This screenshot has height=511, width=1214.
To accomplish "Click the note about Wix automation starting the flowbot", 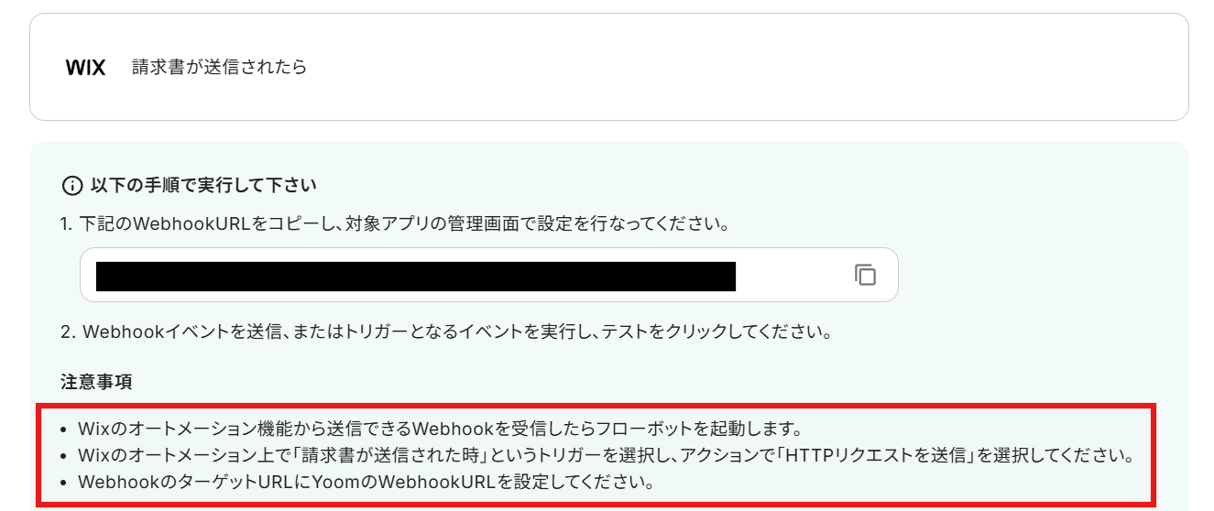I will [440, 428].
